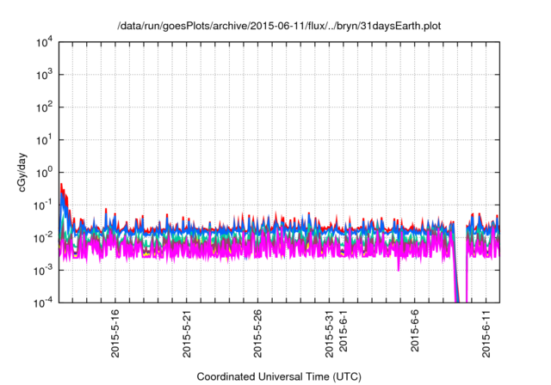This screenshot has width=551, height=385.
Task: Click the Coordinated Universal Time axis label
Action: tap(279, 376)
